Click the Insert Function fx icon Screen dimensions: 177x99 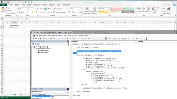coord(26,19)
